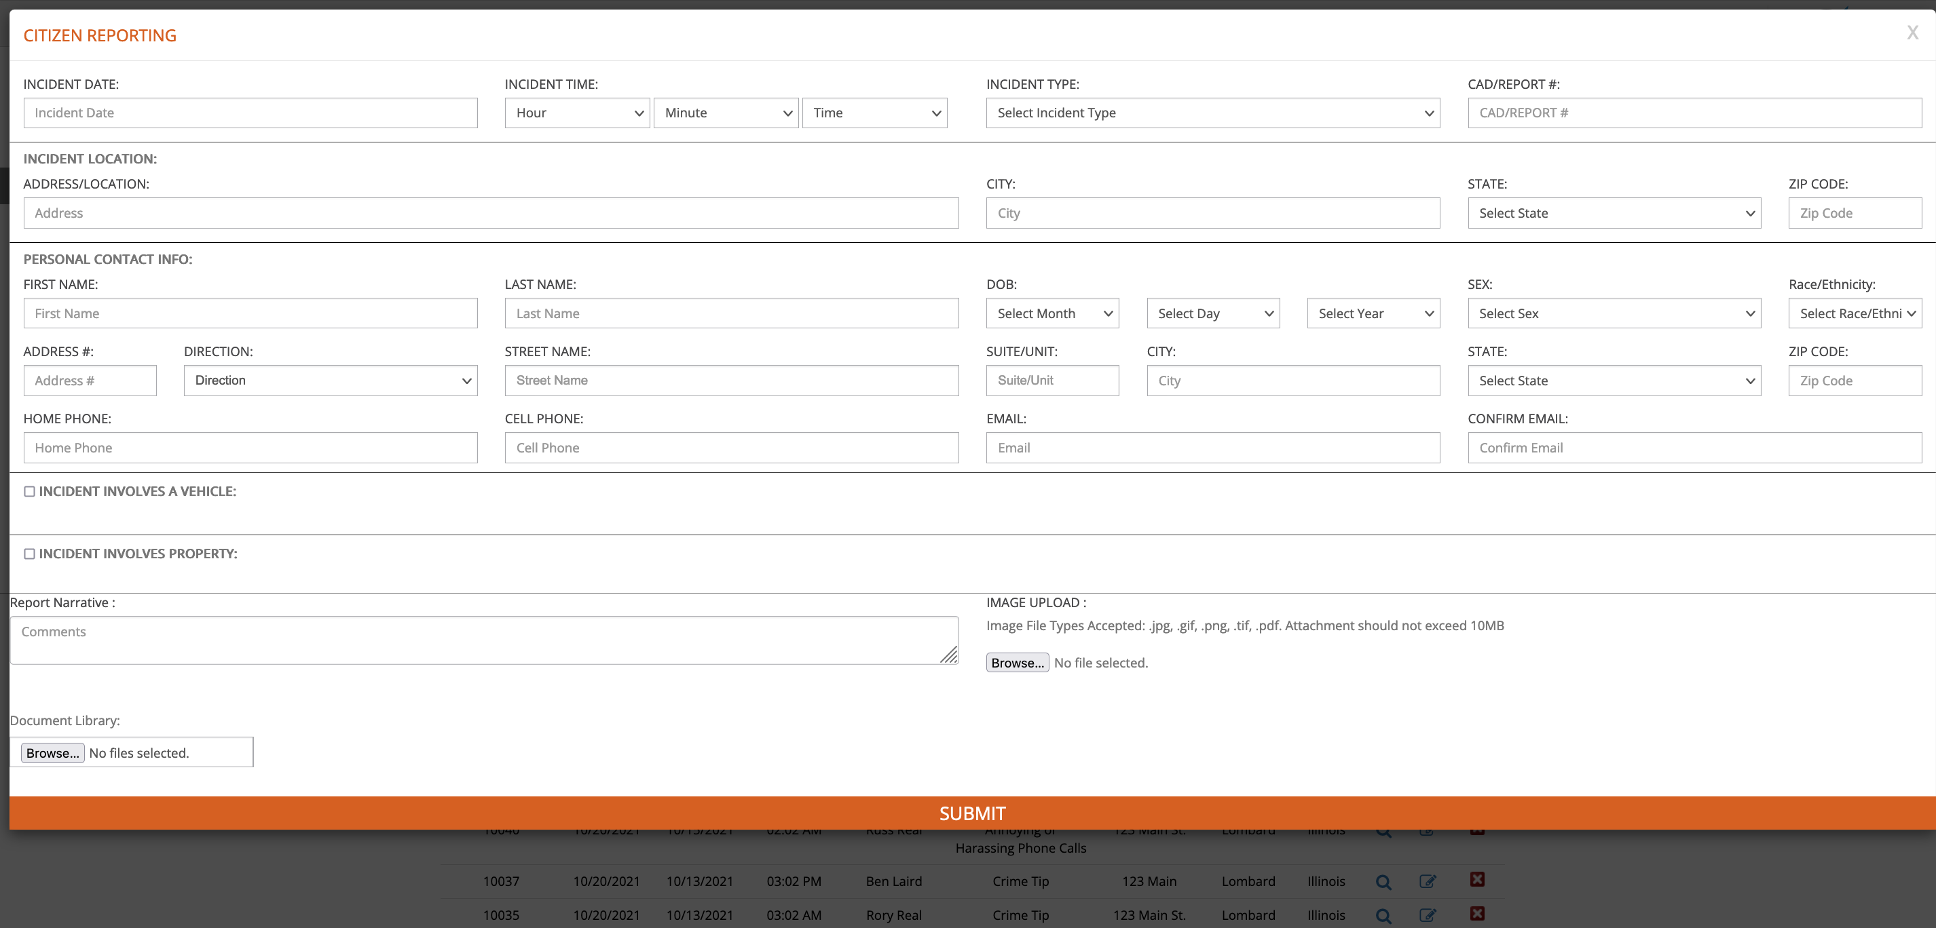Click the edit icon for report 10035
Image resolution: width=1936 pixels, height=928 pixels.
point(1427,915)
